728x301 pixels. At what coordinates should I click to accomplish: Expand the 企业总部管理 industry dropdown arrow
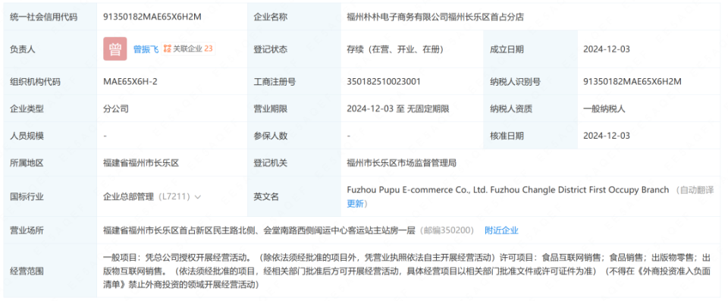[x=198, y=197]
